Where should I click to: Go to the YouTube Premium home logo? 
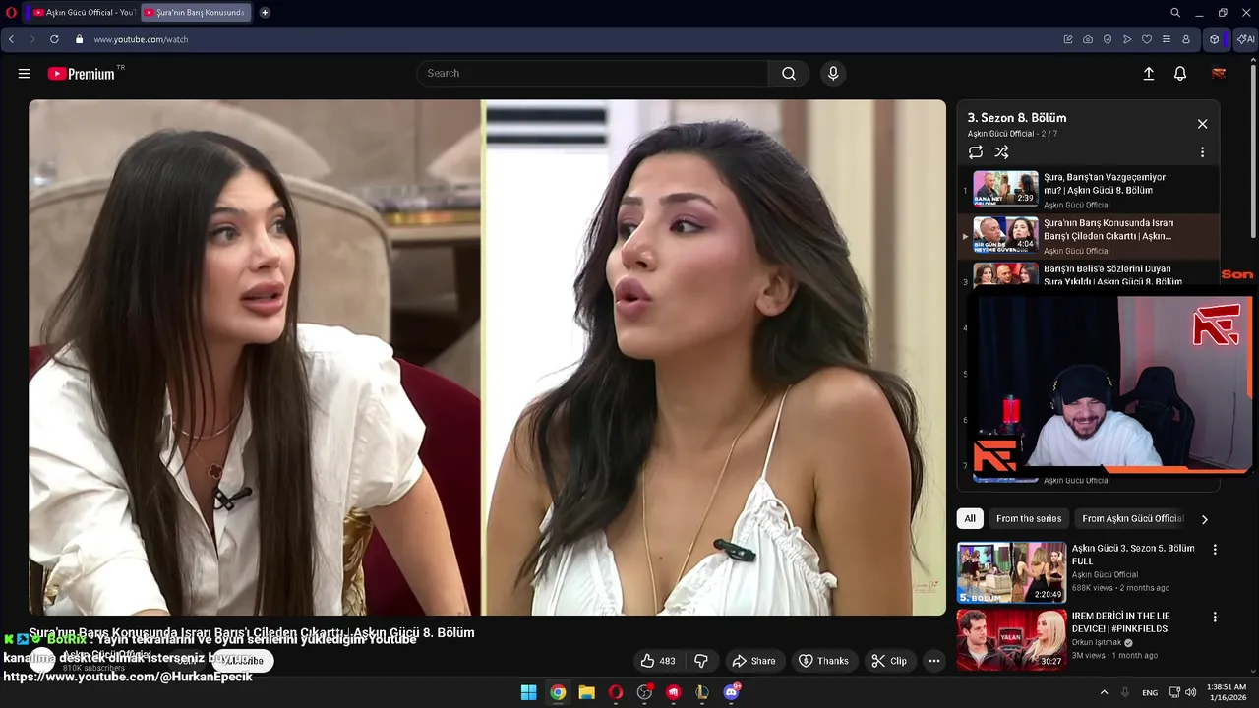click(x=82, y=74)
